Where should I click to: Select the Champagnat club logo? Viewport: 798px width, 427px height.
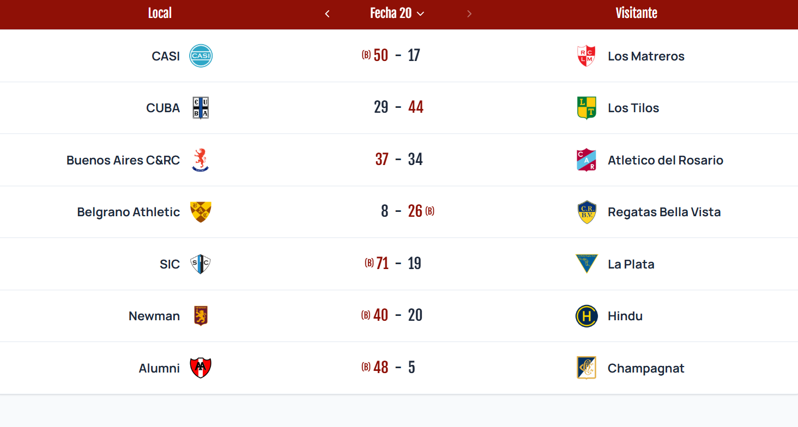587,368
